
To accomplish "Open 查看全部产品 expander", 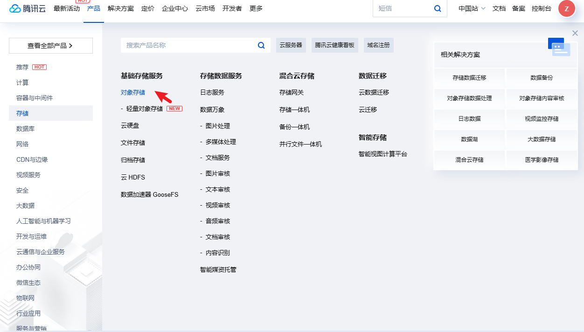I will [x=51, y=46].
